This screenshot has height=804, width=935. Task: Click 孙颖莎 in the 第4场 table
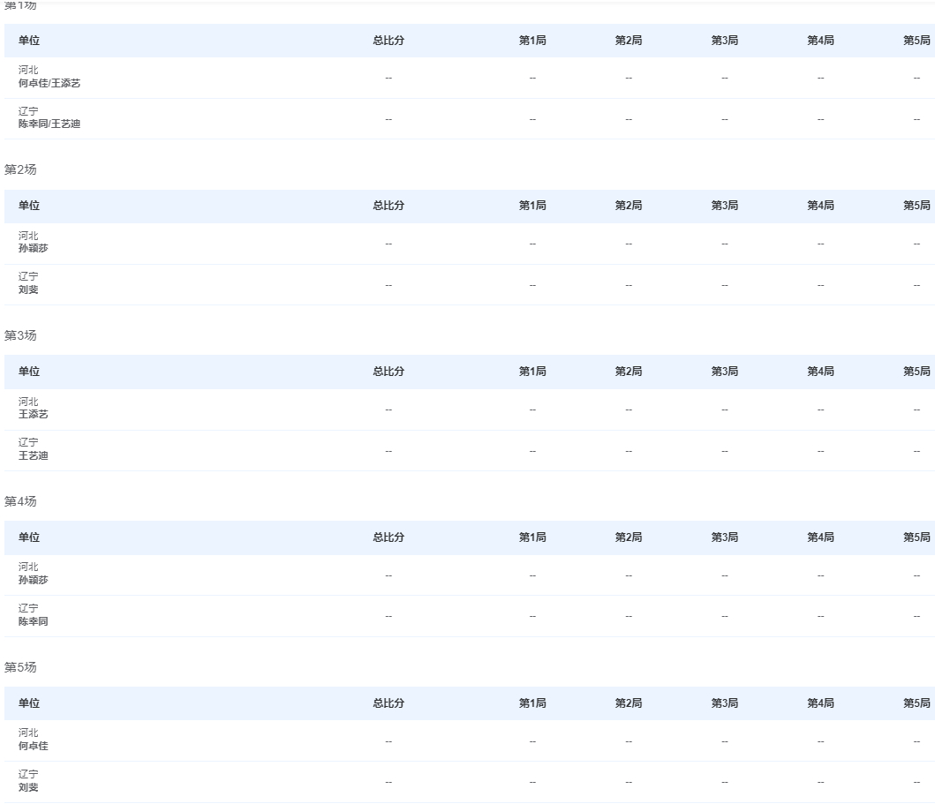point(33,580)
